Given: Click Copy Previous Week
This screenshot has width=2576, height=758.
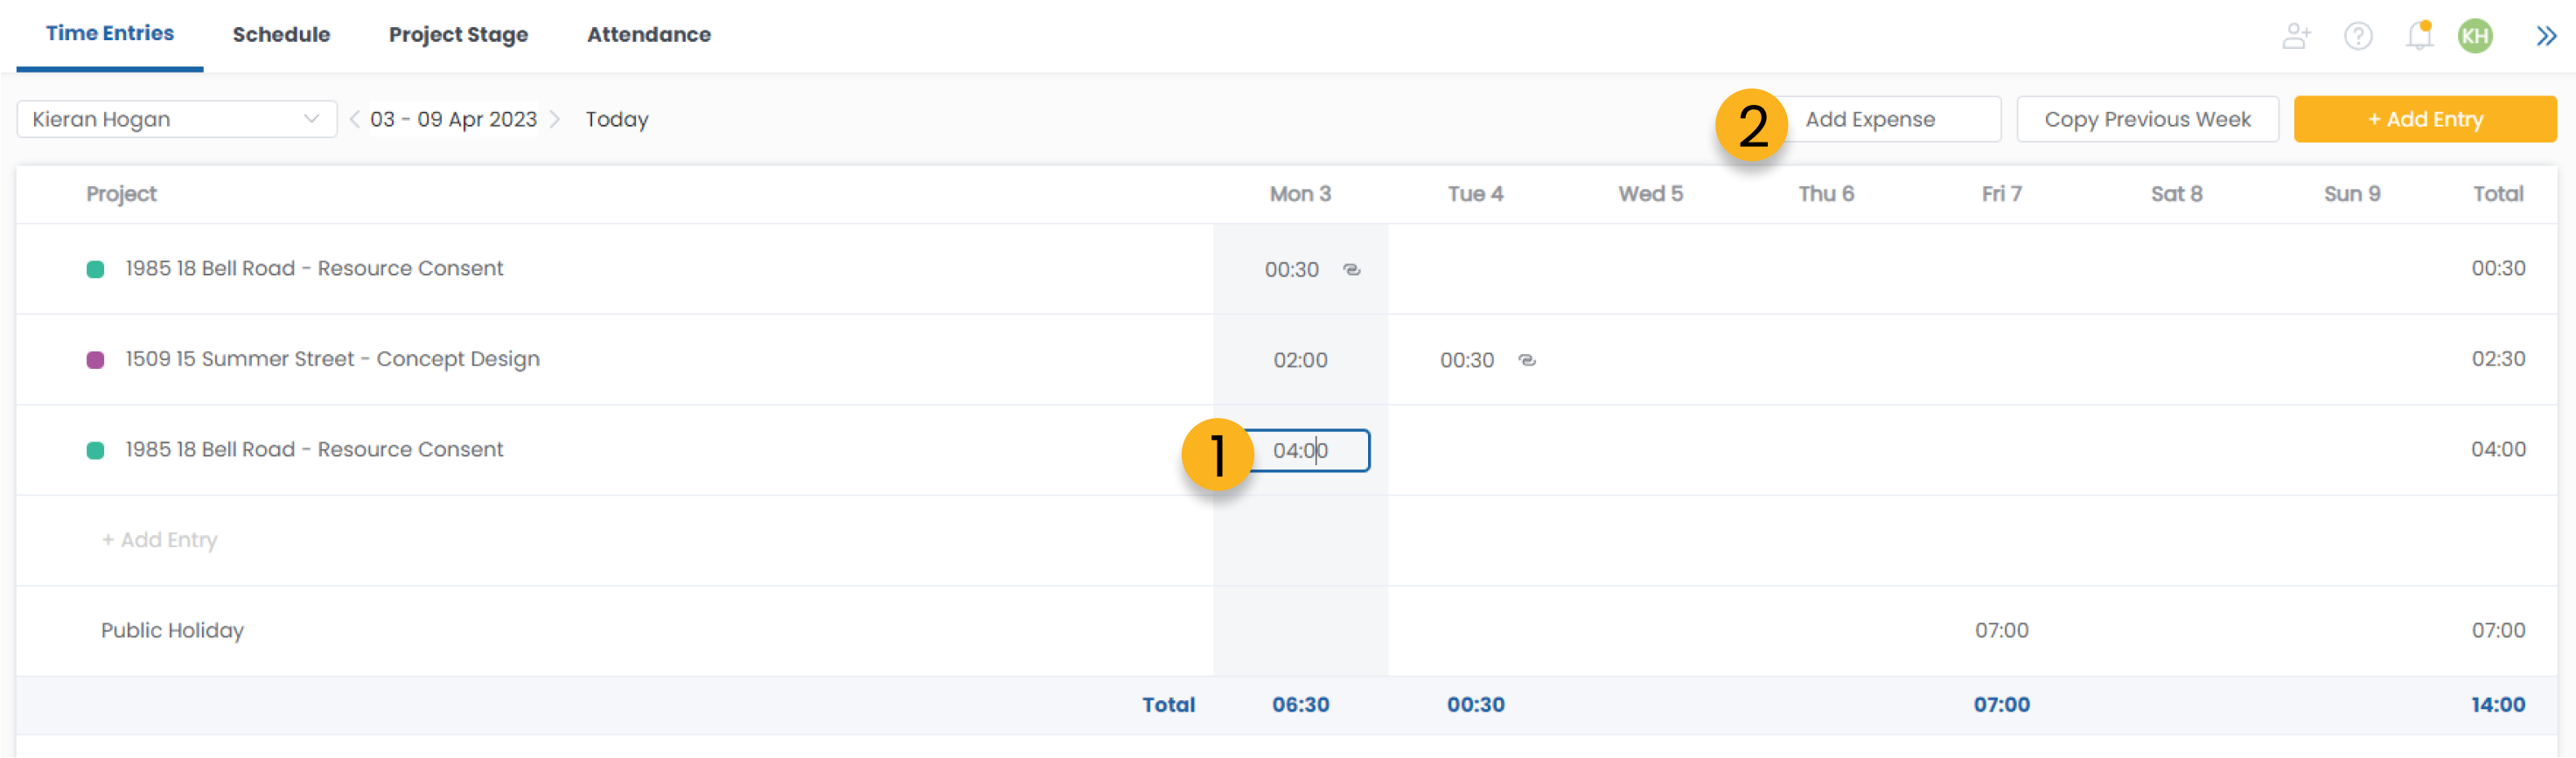Looking at the screenshot, I should [2147, 119].
